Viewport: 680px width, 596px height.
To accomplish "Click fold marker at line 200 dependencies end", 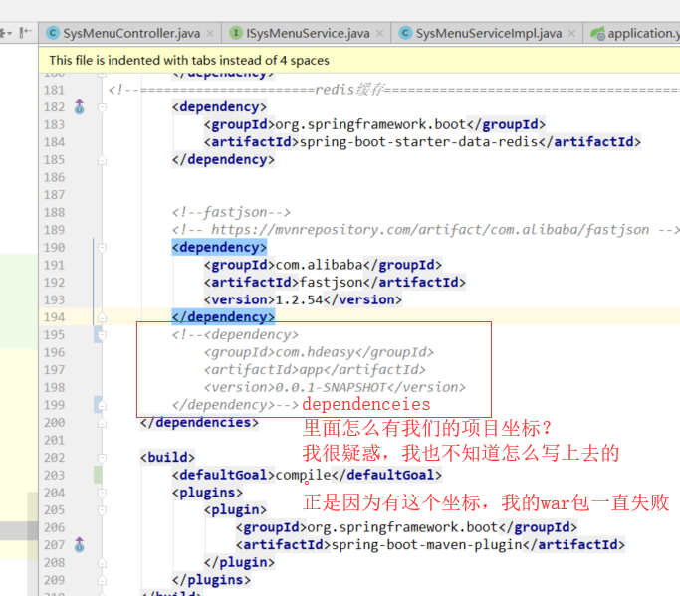I will 102,423.
